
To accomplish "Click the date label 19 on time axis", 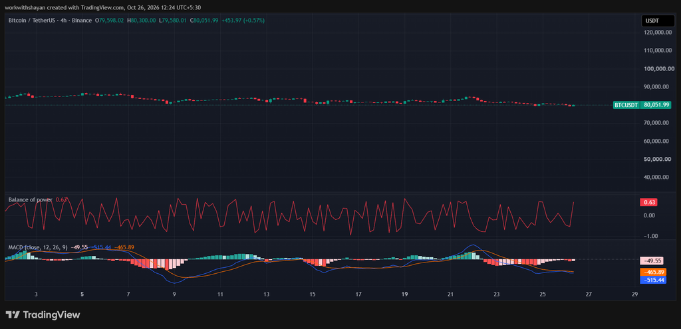I will click(404, 294).
